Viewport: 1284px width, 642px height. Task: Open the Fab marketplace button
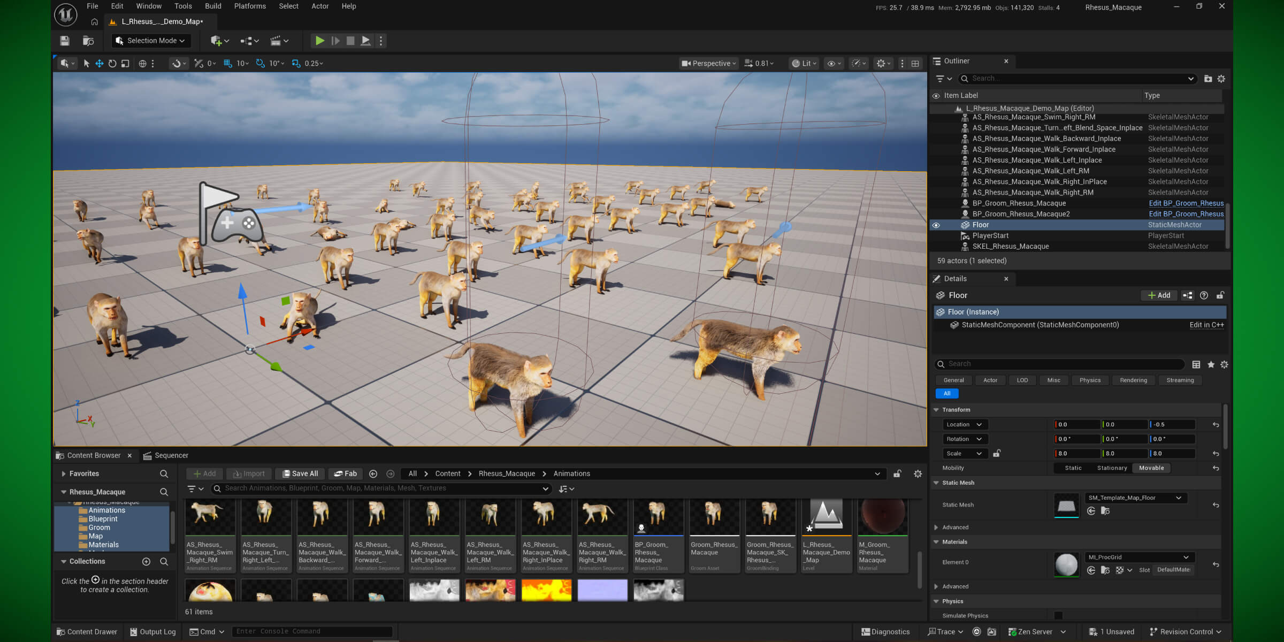pyautogui.click(x=346, y=473)
